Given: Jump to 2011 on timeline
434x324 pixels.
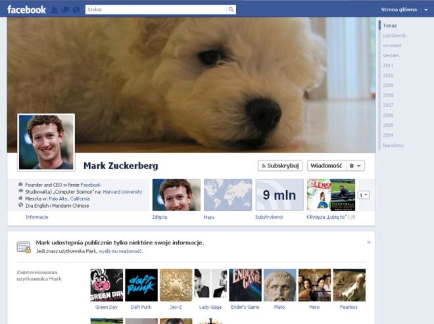Looking at the screenshot, I should coord(388,66).
